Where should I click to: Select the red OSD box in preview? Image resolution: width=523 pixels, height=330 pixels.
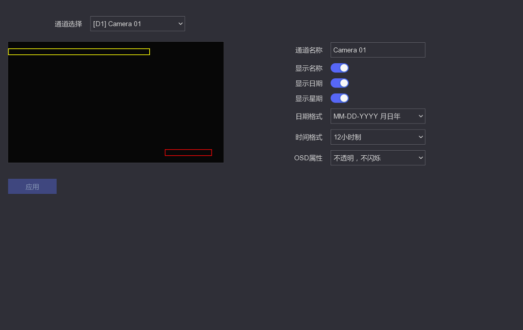(x=188, y=153)
